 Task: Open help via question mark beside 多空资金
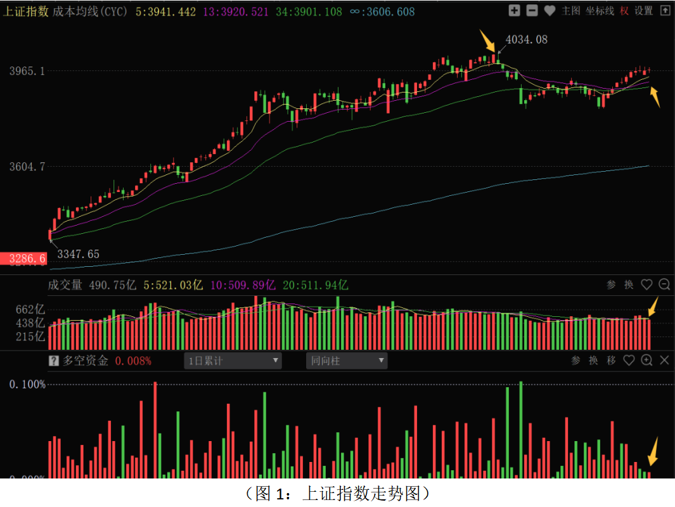click(55, 361)
